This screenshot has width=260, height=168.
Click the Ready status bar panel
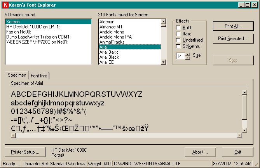pyautogui.click(x=11, y=164)
